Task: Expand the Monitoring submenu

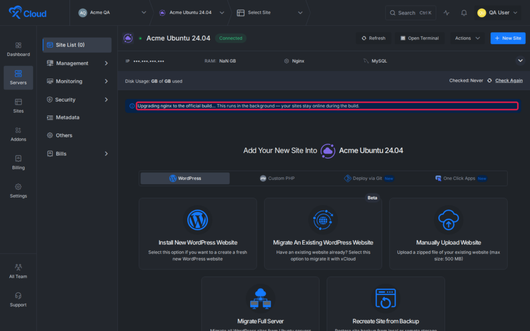Action: 106,81
